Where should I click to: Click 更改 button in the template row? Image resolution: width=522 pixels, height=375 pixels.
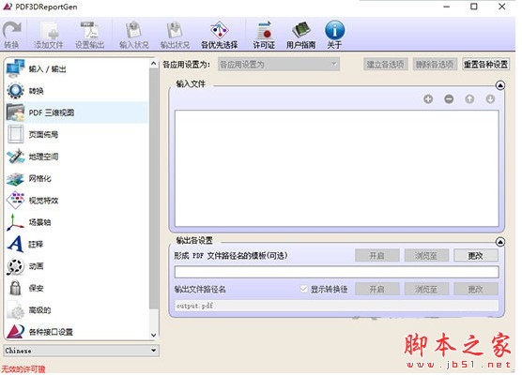coord(476,256)
